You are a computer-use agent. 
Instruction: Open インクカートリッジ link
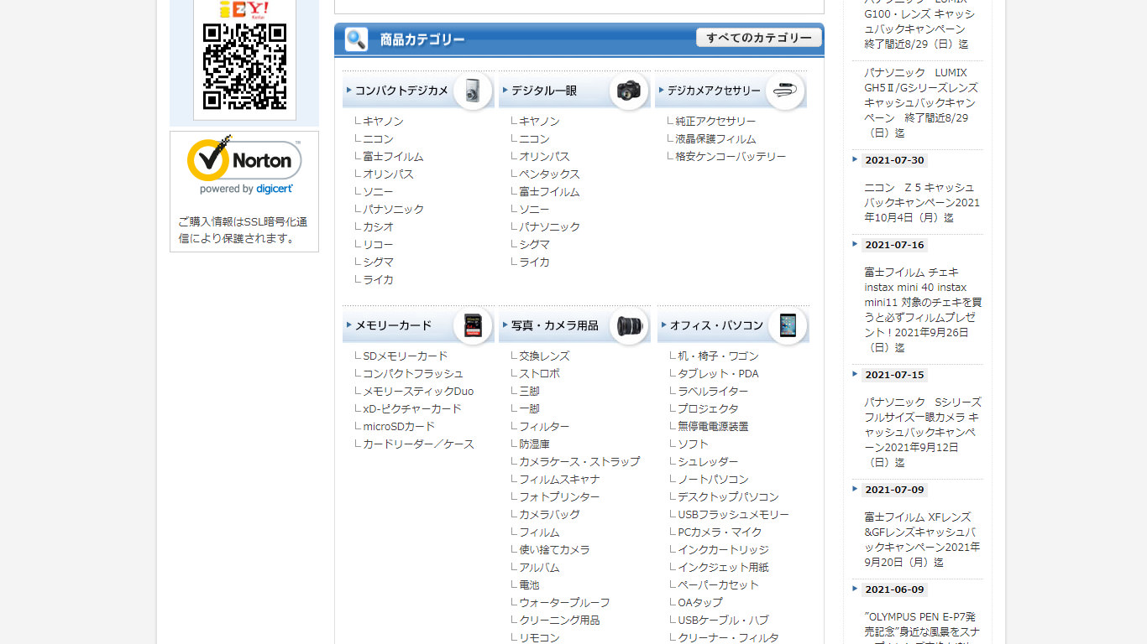coord(723,550)
